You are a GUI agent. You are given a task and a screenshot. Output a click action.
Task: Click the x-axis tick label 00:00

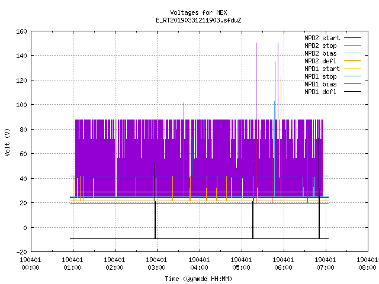point(30,267)
